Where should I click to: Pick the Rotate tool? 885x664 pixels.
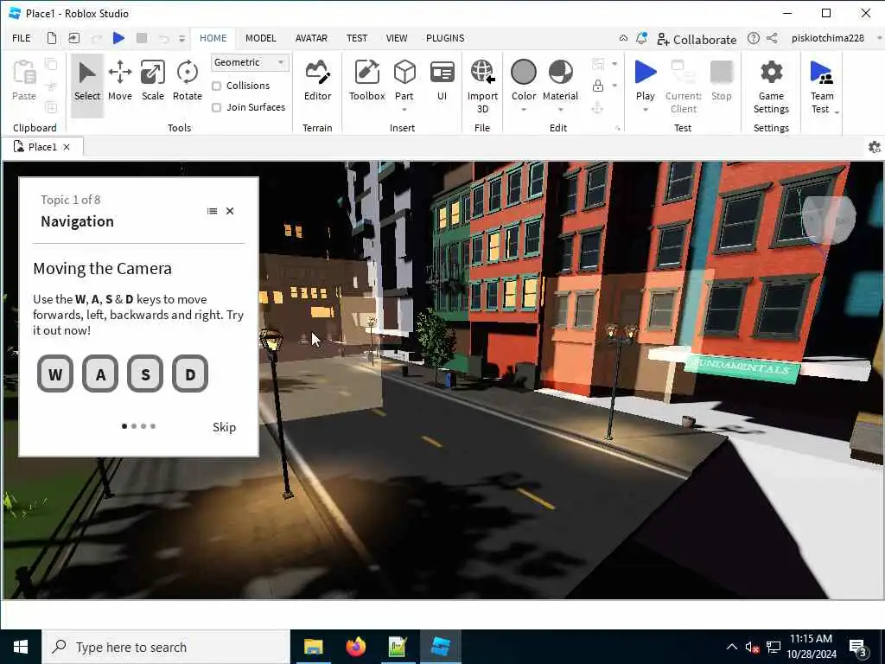tap(187, 81)
